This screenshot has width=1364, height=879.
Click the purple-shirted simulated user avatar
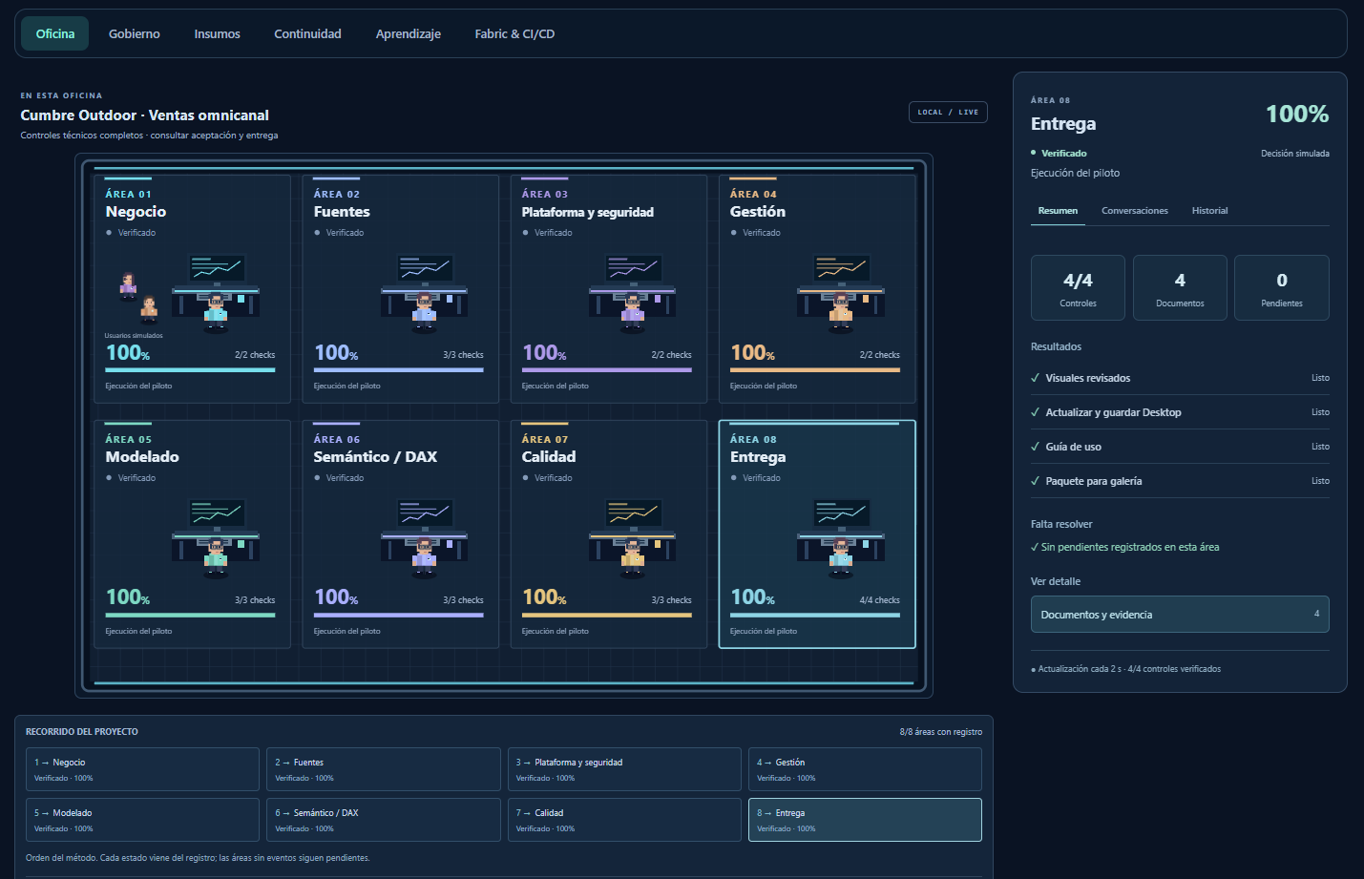point(128,285)
